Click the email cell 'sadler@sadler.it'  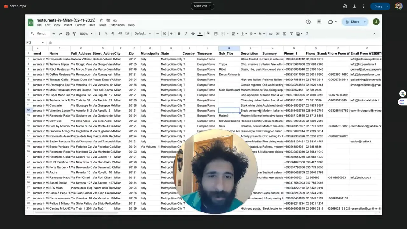click(x=366, y=142)
